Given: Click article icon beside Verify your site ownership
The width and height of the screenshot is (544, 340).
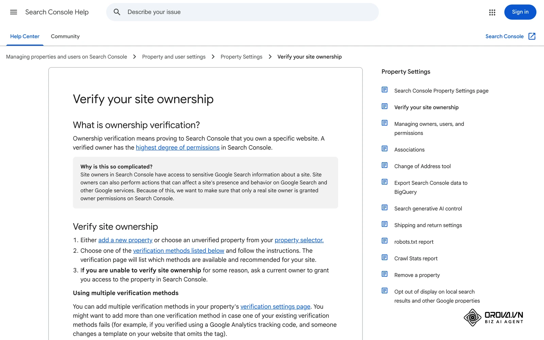Looking at the screenshot, I should pos(385,106).
